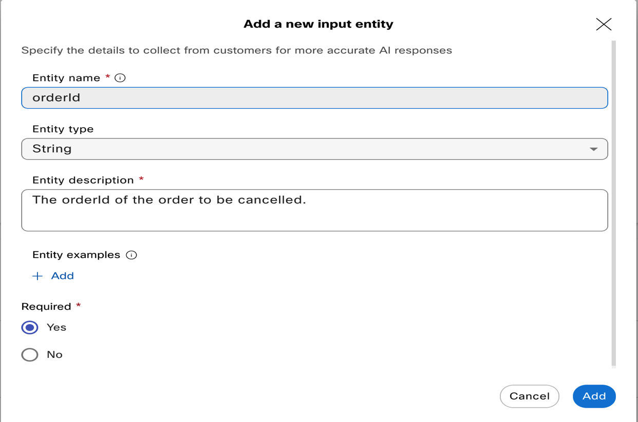This screenshot has height=422, width=638.
Task: Click the info icon beside Entity name
Action: pyautogui.click(x=120, y=78)
